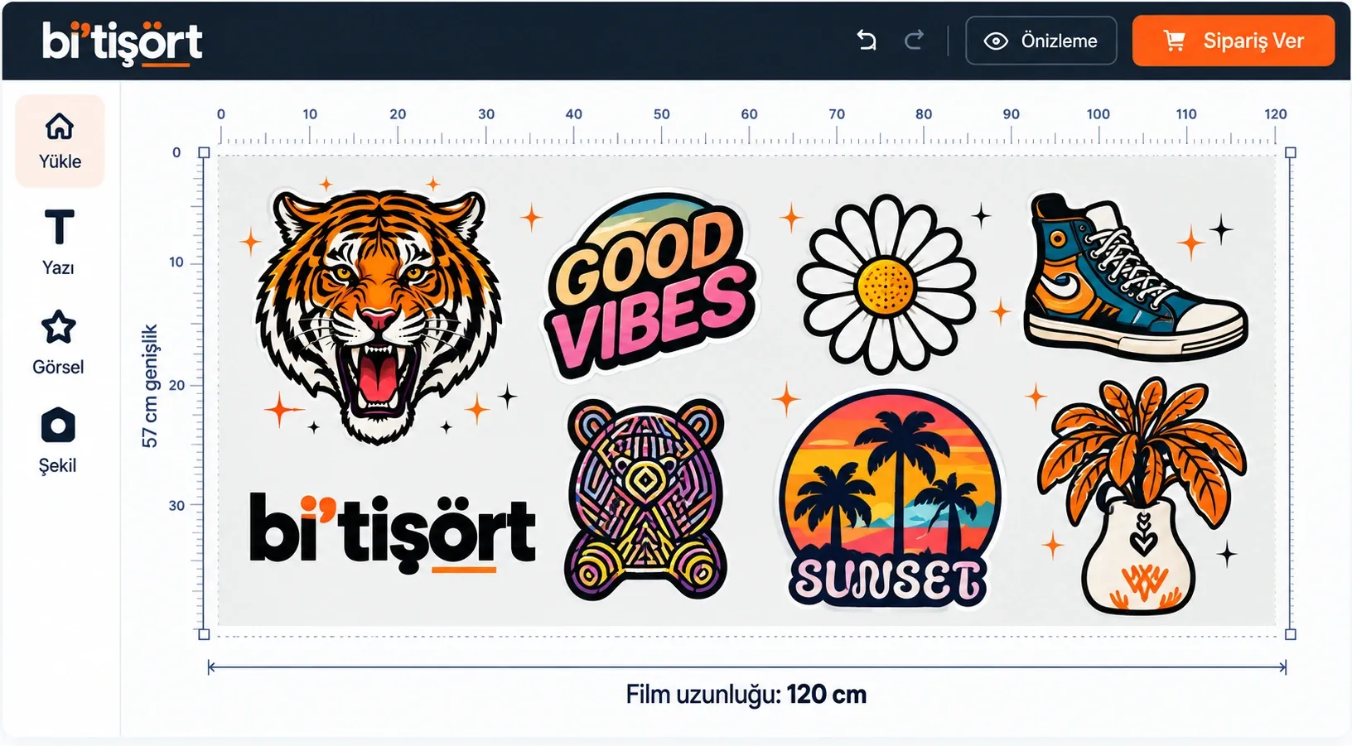1352x746 pixels.
Task: Choose the Şekil shape tool
Action: coord(58,440)
